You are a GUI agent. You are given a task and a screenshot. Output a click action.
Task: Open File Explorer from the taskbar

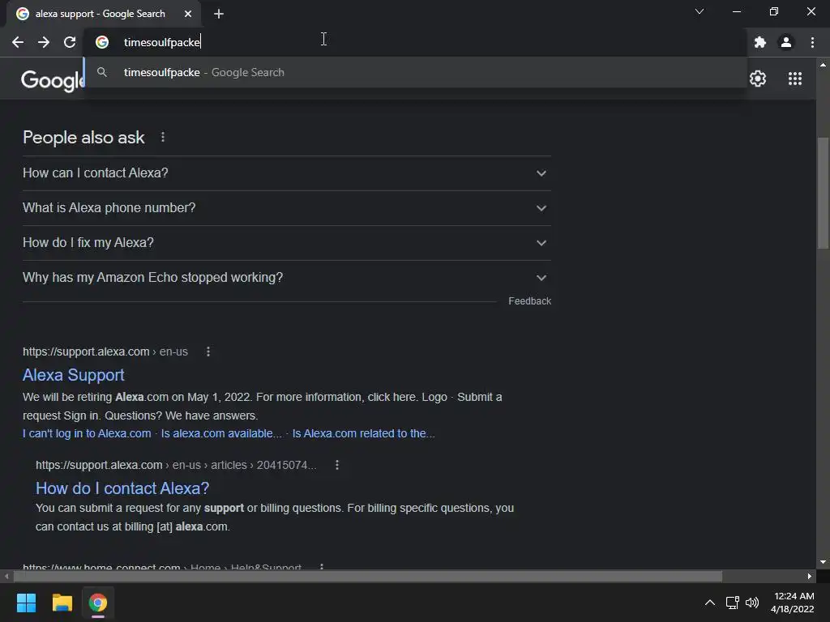62,603
